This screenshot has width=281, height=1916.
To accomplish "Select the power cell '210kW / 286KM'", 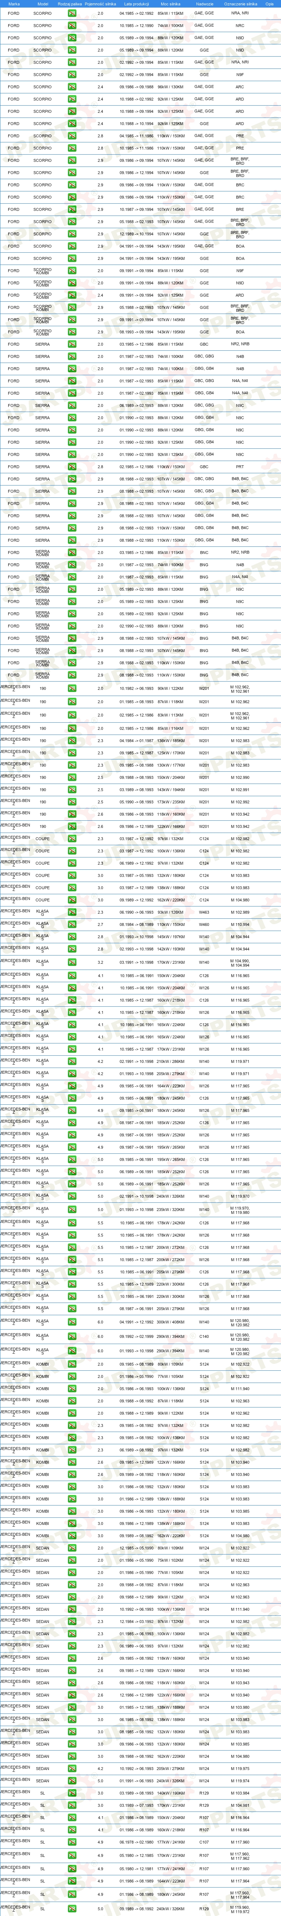I will [171, 1061].
